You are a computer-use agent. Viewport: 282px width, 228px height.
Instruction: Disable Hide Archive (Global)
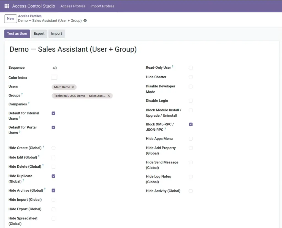(x=53, y=191)
